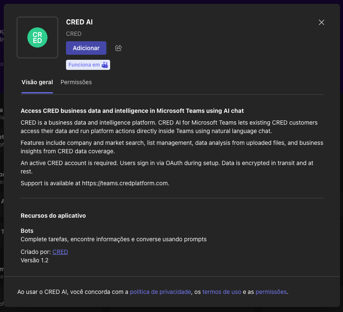Screen dimensions: 343x312
Task: Close the CRED AI dialog with the X
Action: (x=321, y=22)
